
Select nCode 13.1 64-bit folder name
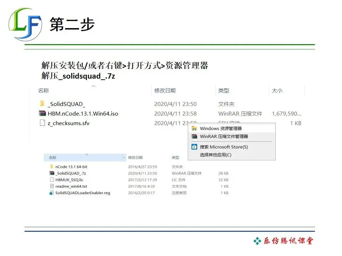[x=71, y=167]
